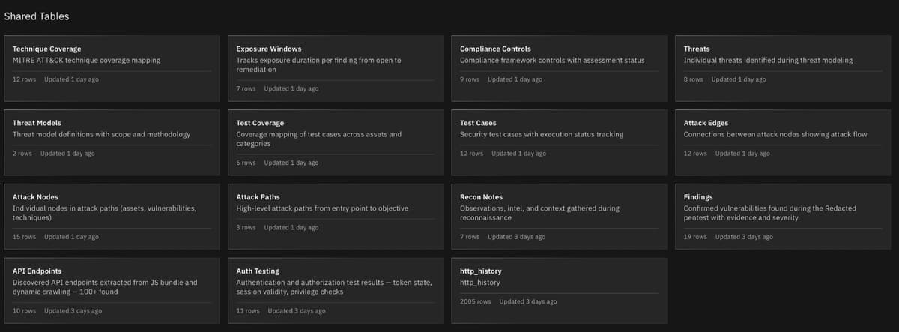
Task: Click "Updated 1 day ago" in Threats card
Action: pos(739,79)
